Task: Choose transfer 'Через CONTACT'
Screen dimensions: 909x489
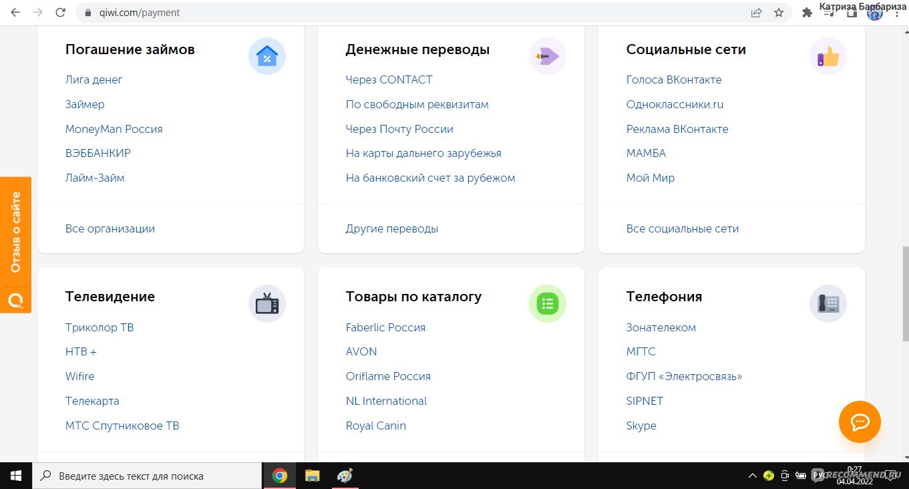Action: pos(389,79)
